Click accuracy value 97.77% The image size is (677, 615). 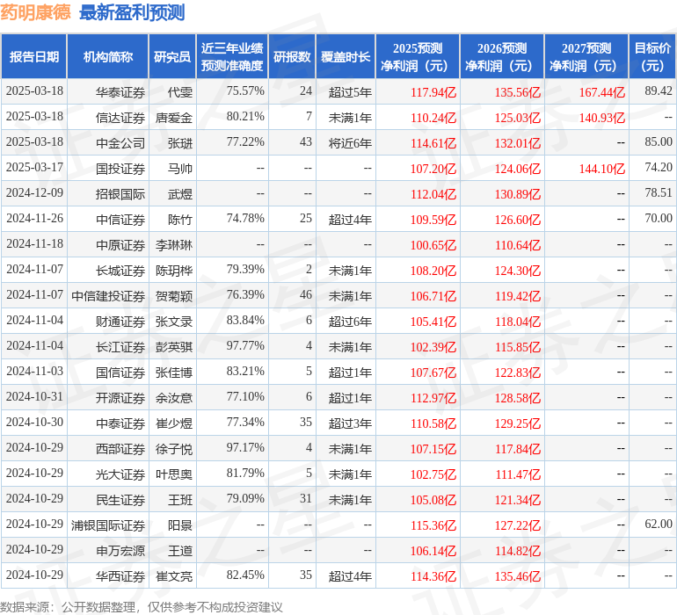[245, 345]
